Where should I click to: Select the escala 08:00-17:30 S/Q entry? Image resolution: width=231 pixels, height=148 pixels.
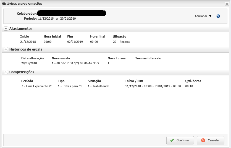tap(75, 64)
